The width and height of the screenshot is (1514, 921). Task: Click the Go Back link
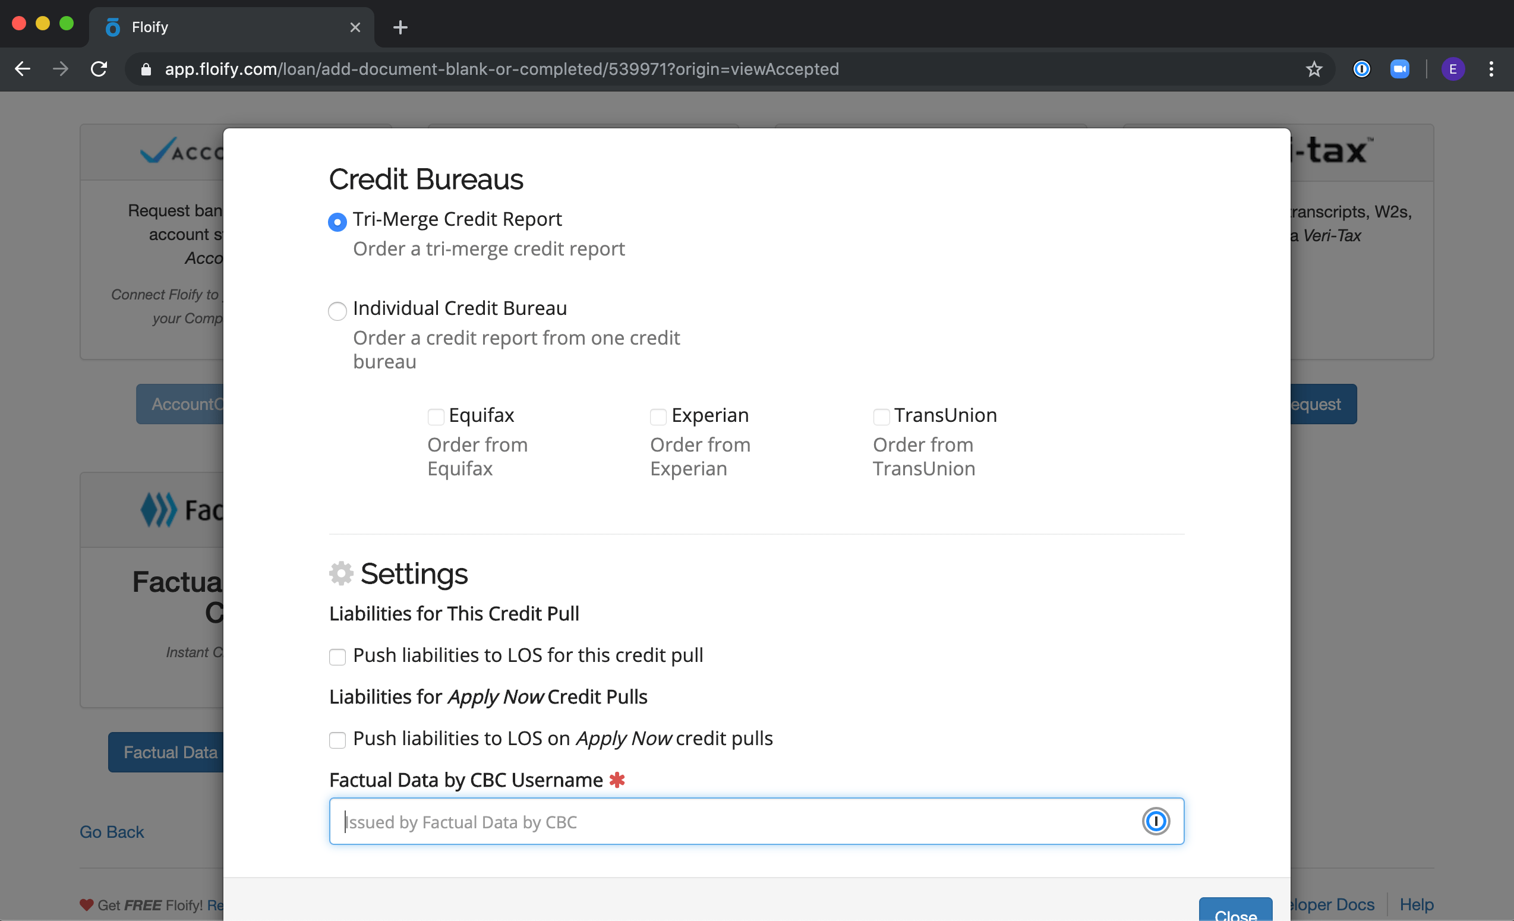coord(111,831)
